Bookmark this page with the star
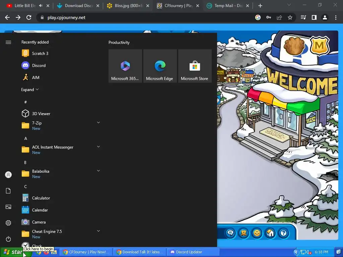343x257 pixels. 290,17
